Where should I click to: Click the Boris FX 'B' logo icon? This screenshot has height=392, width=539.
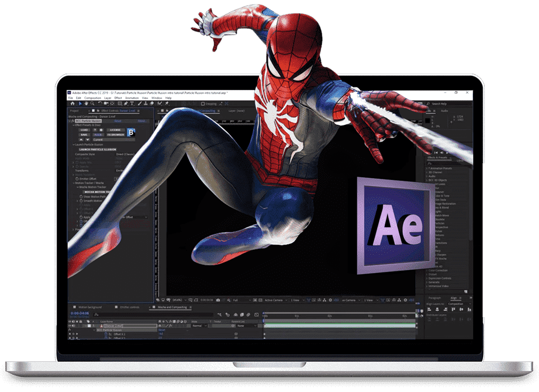tap(130, 132)
